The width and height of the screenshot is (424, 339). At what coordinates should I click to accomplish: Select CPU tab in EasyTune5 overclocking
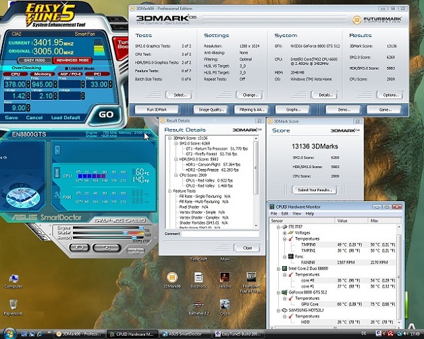pos(16,74)
